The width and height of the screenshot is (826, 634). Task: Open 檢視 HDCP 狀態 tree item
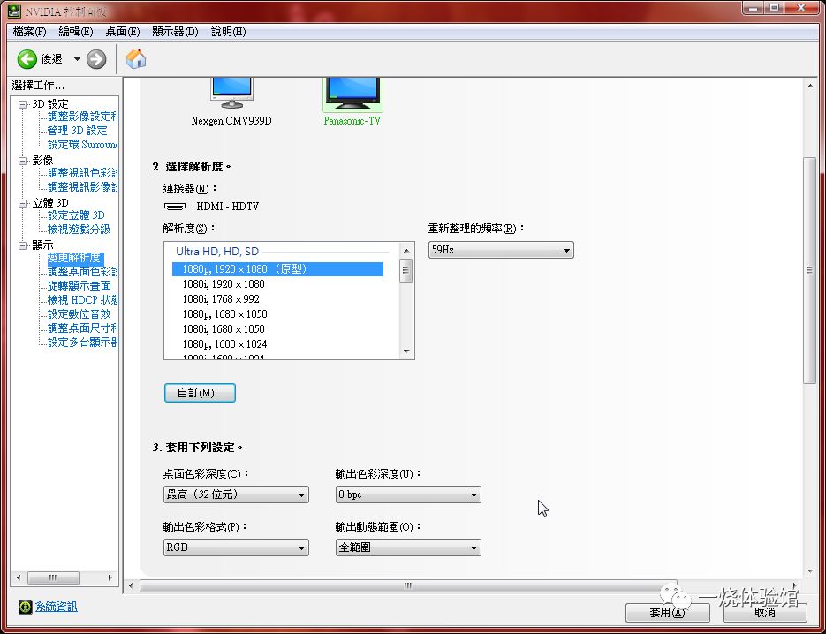click(x=83, y=300)
